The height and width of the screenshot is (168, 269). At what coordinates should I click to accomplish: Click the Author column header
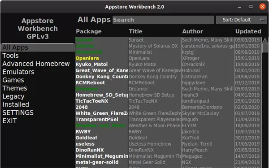(192, 31)
